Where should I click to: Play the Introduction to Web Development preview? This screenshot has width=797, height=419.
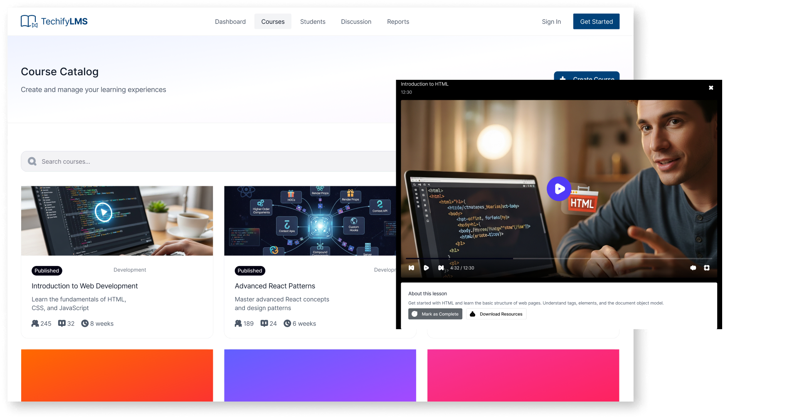[x=104, y=212]
